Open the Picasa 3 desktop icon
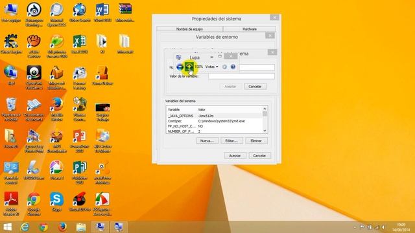415x233 pixels. tap(57, 171)
